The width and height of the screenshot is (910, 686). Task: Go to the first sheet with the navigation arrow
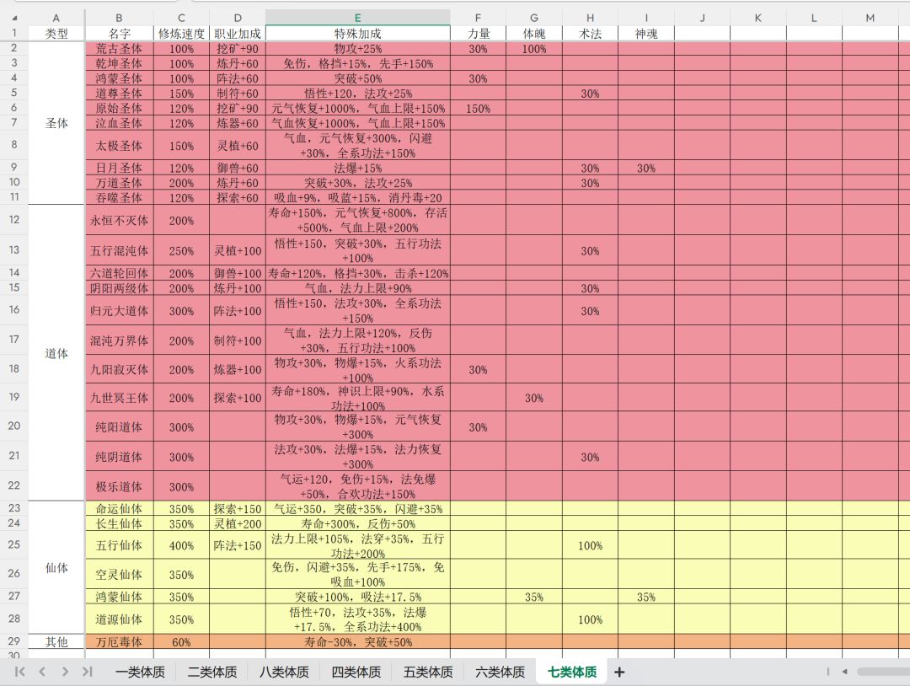19,672
